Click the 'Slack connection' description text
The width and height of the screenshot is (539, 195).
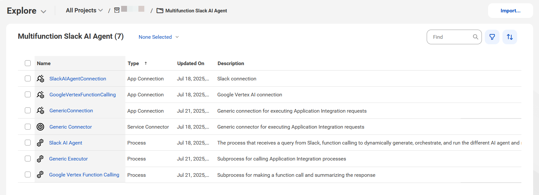point(237,79)
